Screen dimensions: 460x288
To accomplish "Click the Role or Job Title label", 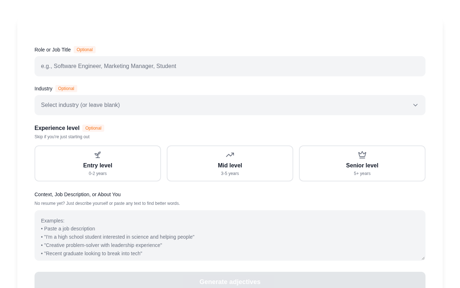I will pyautogui.click(x=52, y=50).
